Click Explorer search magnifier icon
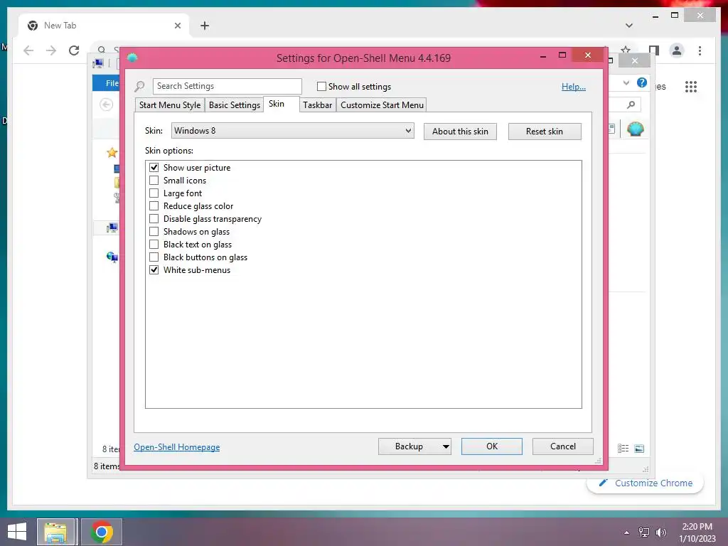Viewport: 728px width, 546px height. coord(631,105)
